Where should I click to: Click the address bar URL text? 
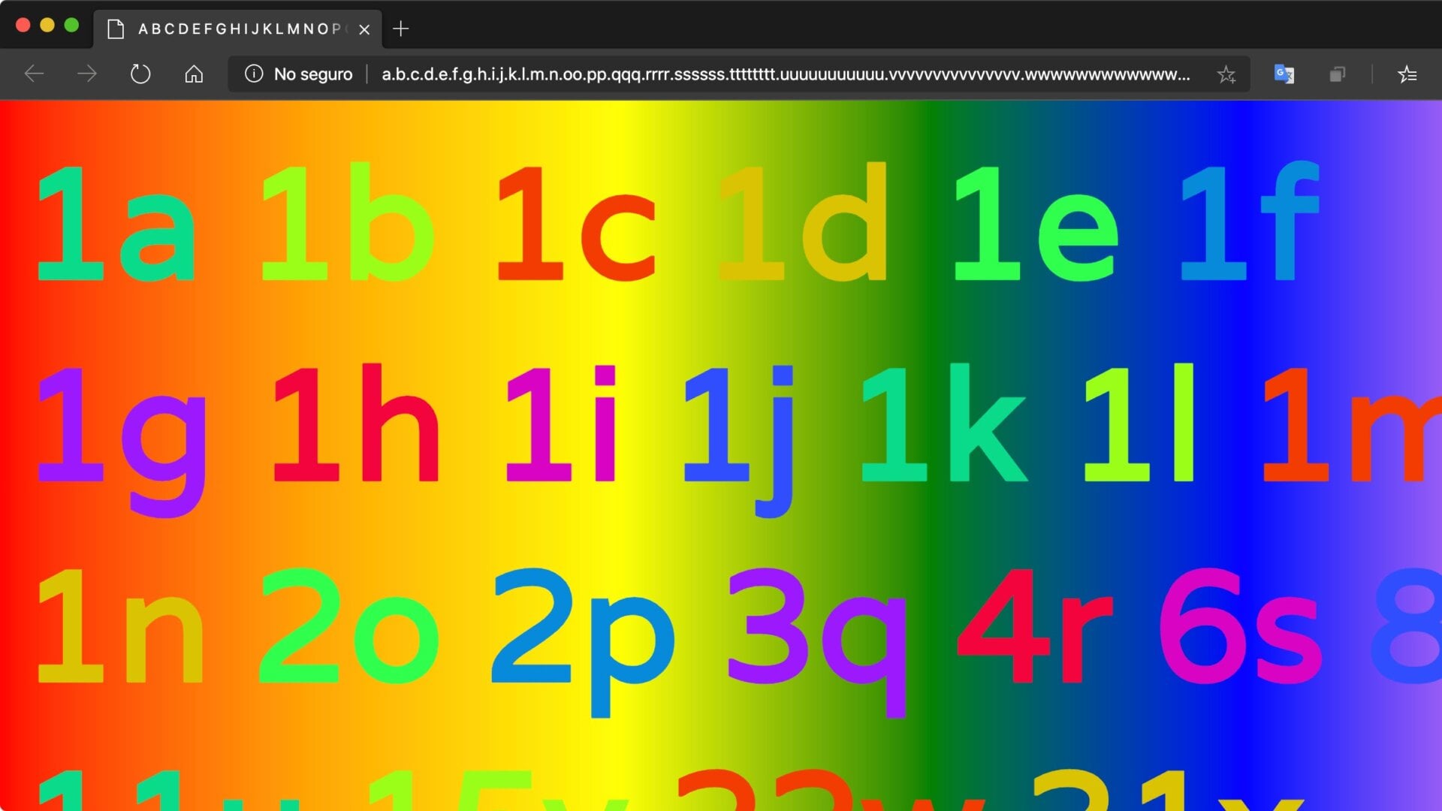click(785, 74)
